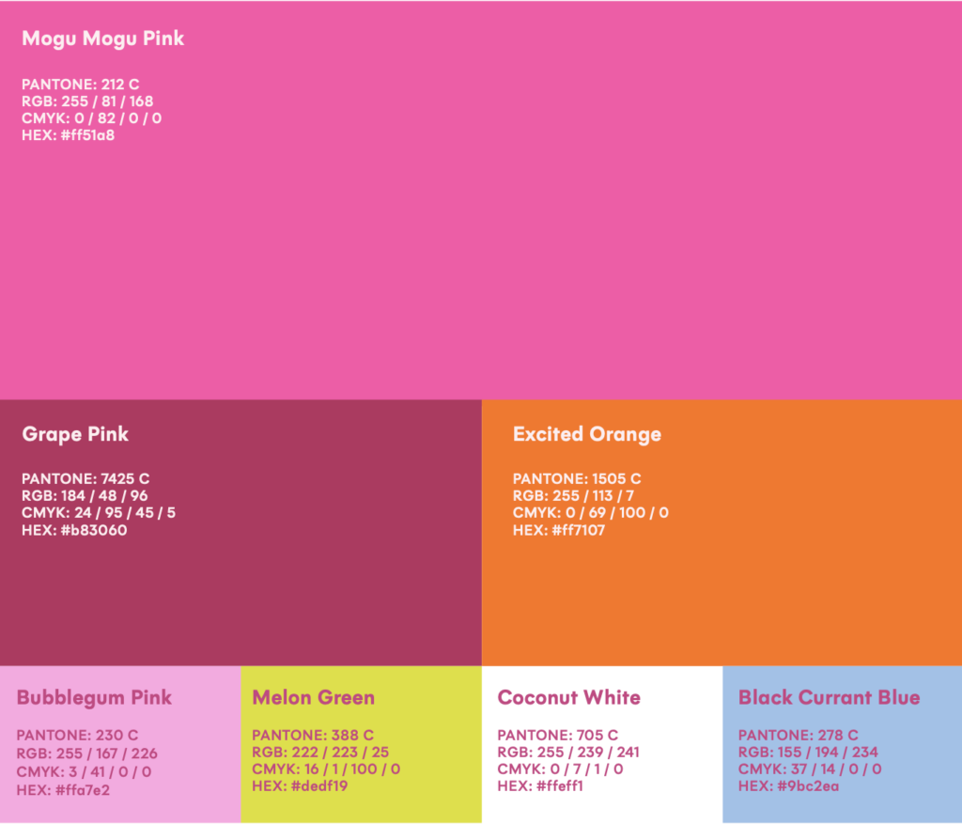Click 'CMYK: 16 / 1 / 100 / 0' line
962x824 pixels.
point(326,770)
